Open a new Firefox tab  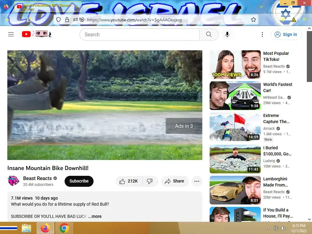point(88,7)
